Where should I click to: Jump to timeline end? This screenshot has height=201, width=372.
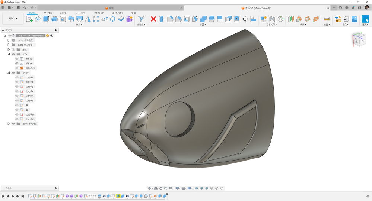[23, 196]
